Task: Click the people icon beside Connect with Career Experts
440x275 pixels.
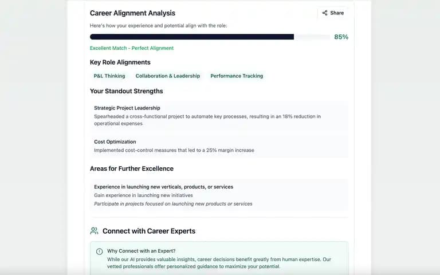Action: coord(95,231)
